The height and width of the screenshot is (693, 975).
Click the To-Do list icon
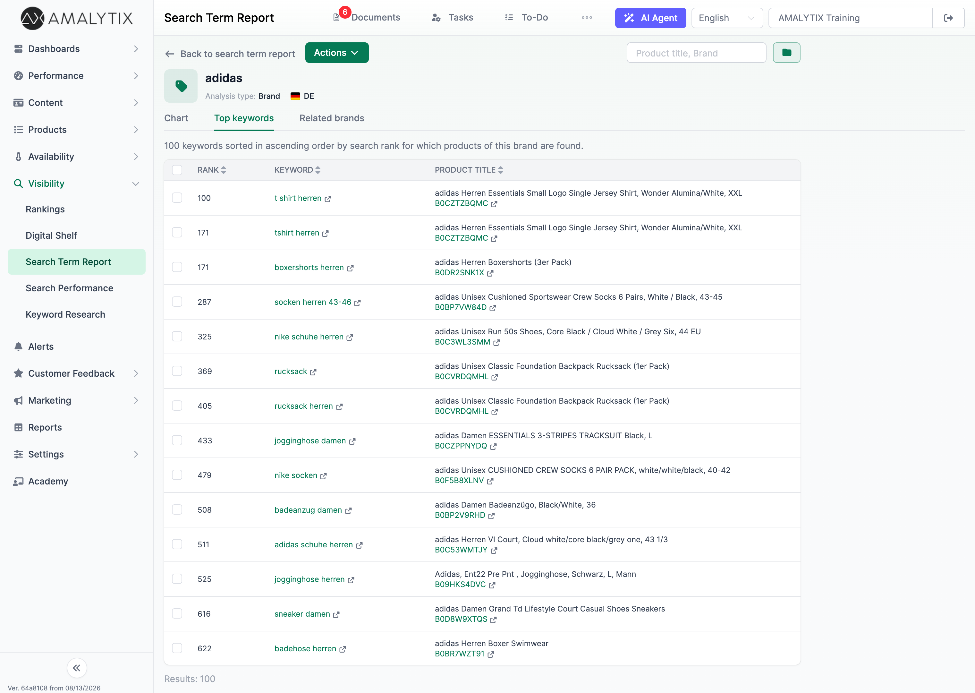509,18
